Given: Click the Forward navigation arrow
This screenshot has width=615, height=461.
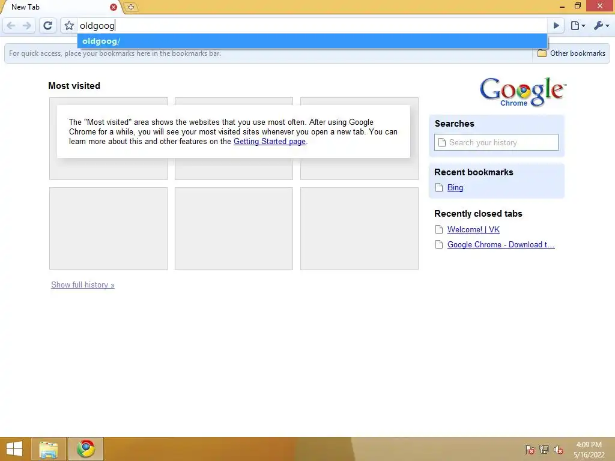Looking at the screenshot, I should click(27, 26).
